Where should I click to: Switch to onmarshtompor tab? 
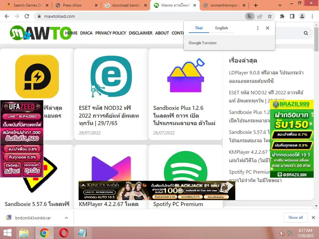point(224,5)
